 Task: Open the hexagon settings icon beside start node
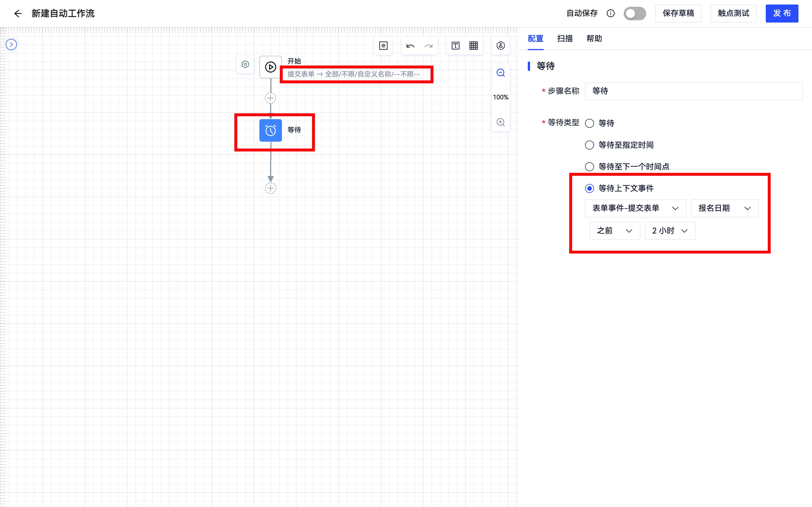click(x=245, y=65)
